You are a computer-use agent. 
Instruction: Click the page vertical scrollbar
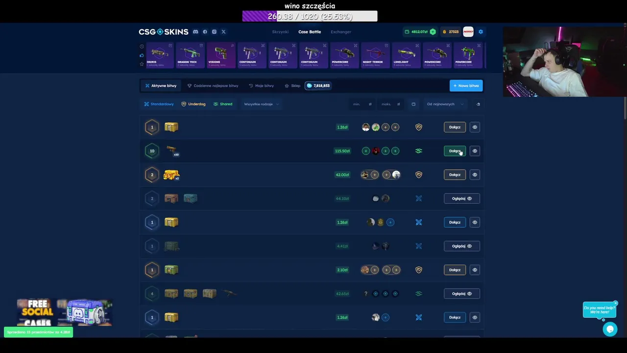[x=626, y=108]
